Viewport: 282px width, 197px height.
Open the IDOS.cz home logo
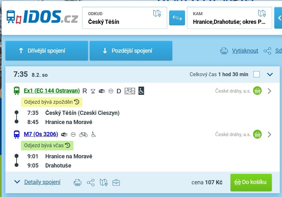[42, 17]
